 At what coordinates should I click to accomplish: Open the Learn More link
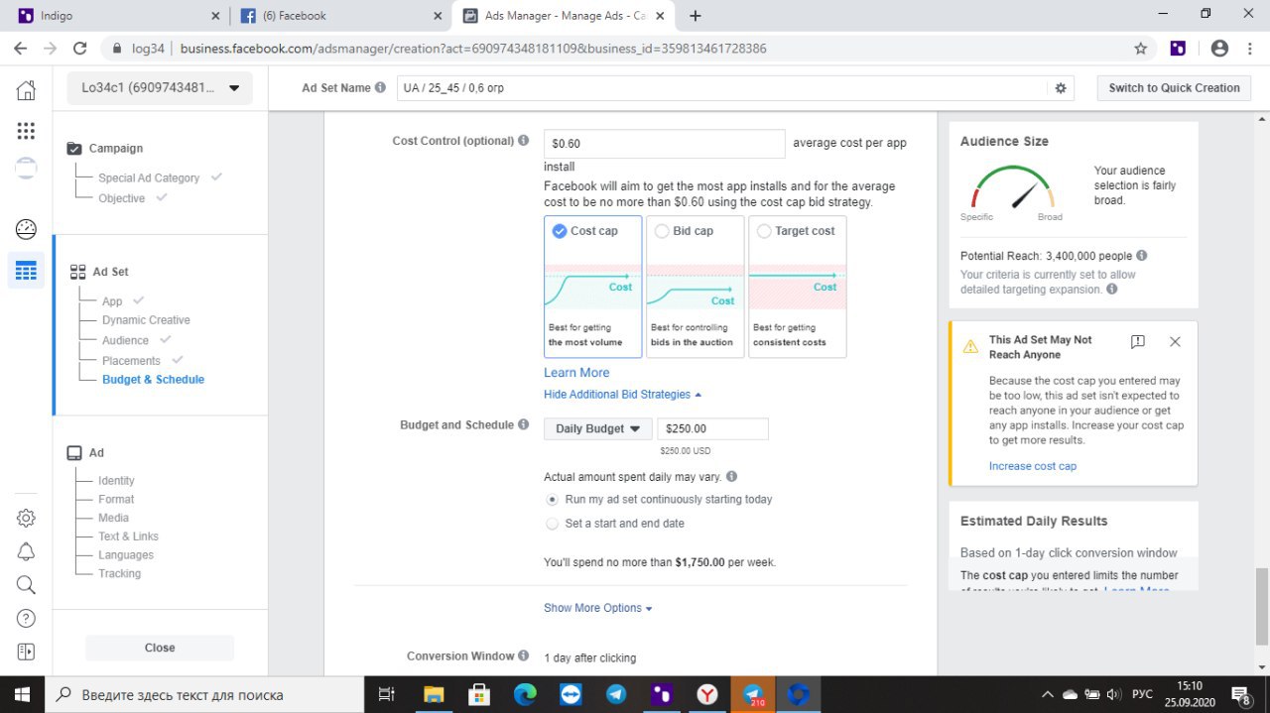point(576,373)
